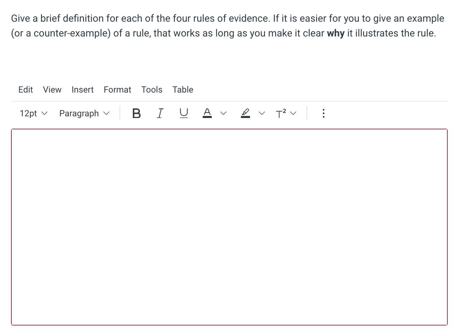Image resolution: width=457 pixels, height=331 pixels.
Task: Select the text color swatch under the A
Action: [207, 116]
